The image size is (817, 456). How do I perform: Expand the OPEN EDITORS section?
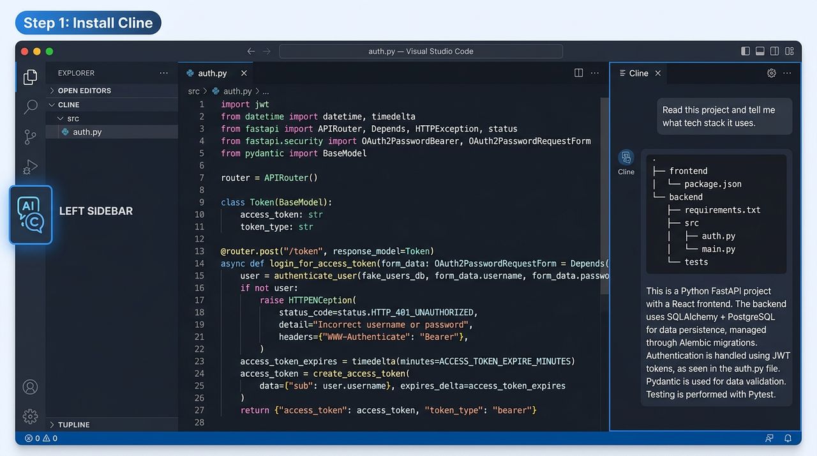click(112, 91)
